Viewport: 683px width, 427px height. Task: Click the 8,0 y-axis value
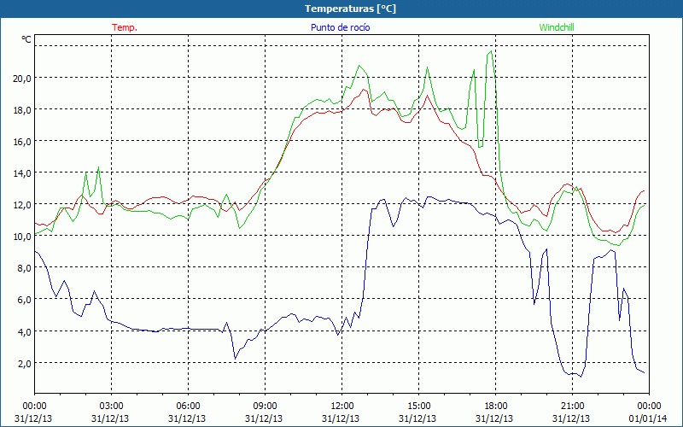[x=25, y=268]
